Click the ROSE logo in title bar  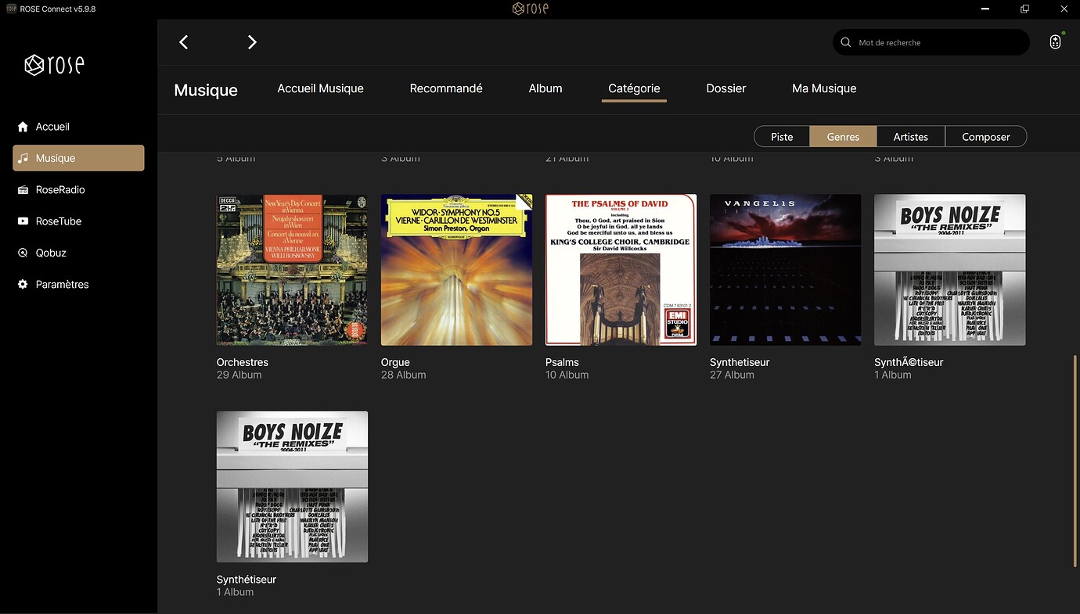[x=530, y=9]
